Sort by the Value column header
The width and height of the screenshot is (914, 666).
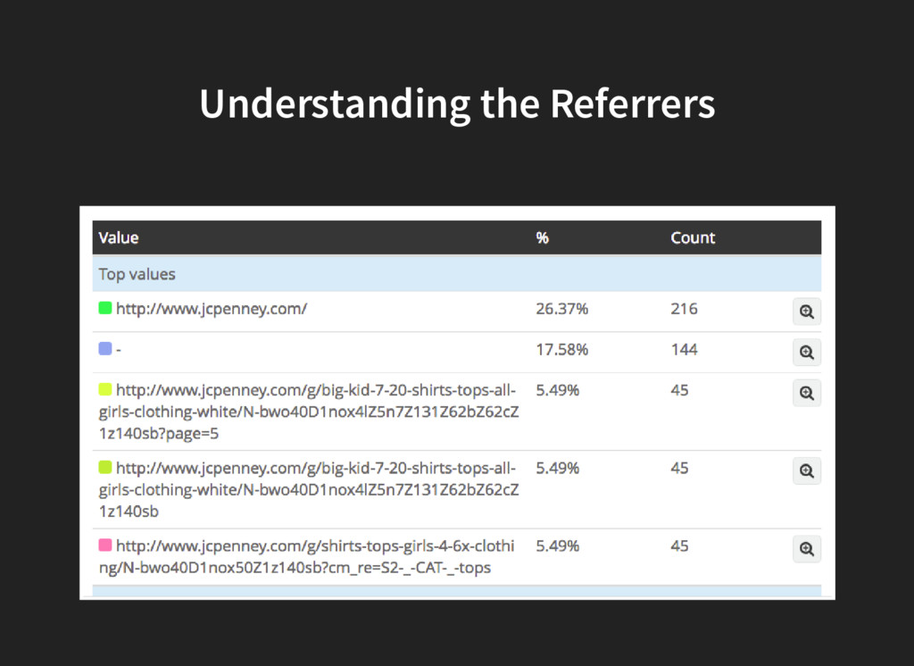(x=119, y=238)
